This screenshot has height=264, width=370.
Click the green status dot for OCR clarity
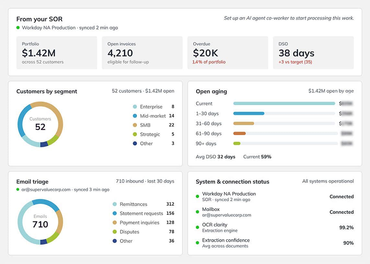click(x=198, y=227)
